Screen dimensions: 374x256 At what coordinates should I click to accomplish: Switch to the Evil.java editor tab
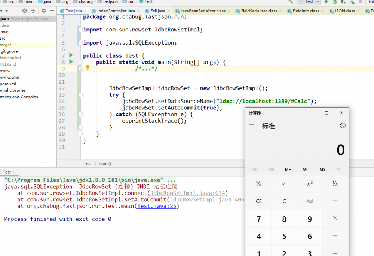click(x=157, y=11)
